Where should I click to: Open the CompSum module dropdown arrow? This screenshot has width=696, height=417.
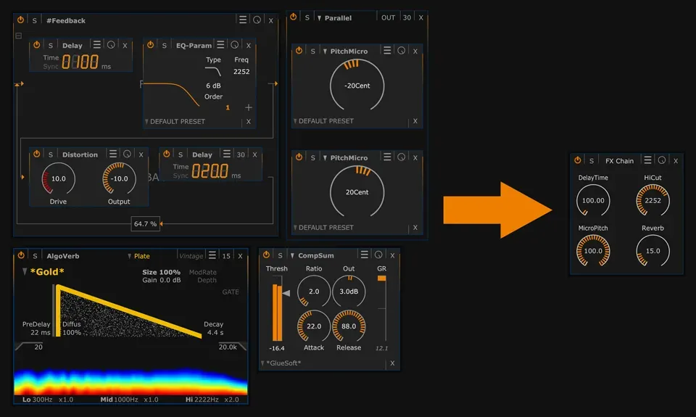[292, 256]
